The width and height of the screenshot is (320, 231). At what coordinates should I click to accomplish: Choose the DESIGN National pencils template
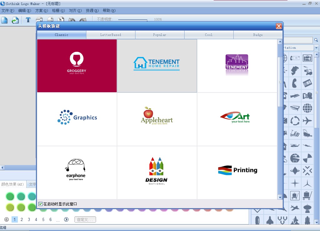click(157, 173)
